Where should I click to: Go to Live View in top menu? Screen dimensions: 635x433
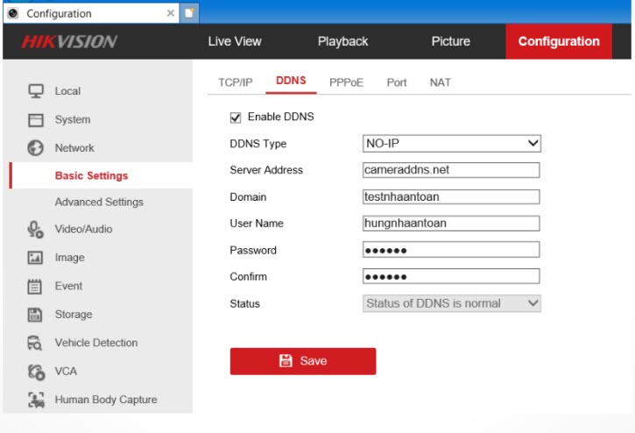(x=234, y=41)
